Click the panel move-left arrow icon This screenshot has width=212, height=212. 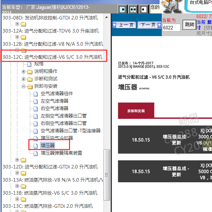143,10
